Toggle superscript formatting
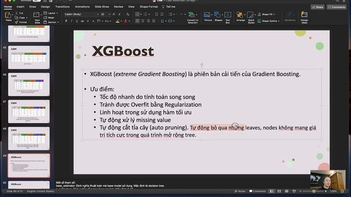This screenshot has height=197, width=351. (x=88, y=21)
